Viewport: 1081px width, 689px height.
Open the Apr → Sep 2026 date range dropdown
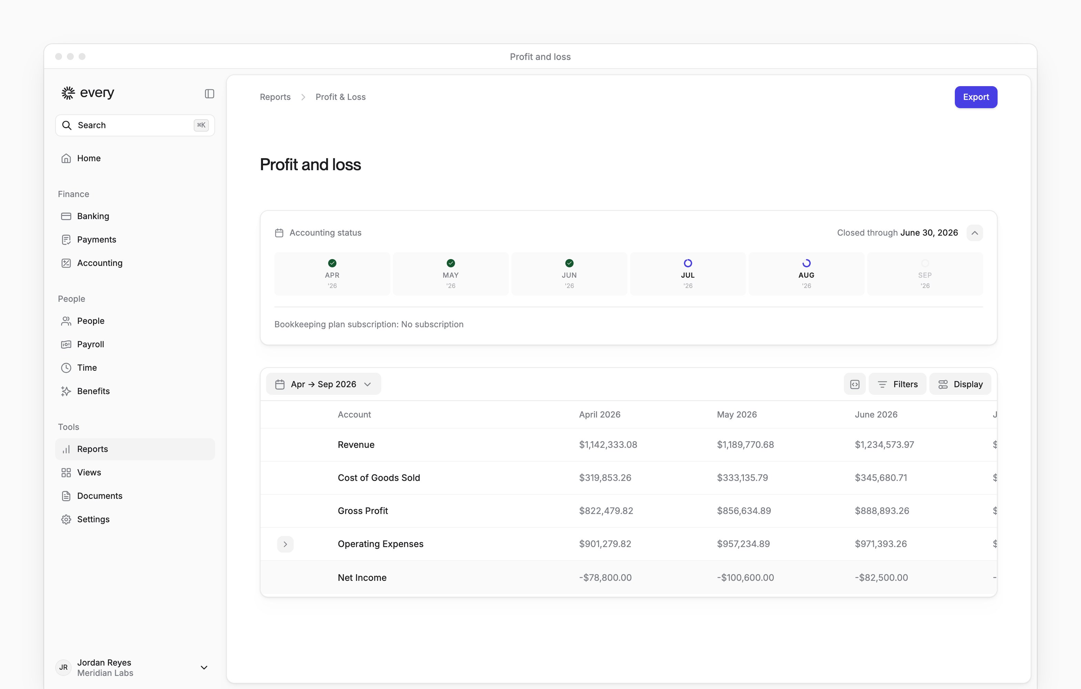[x=323, y=384]
